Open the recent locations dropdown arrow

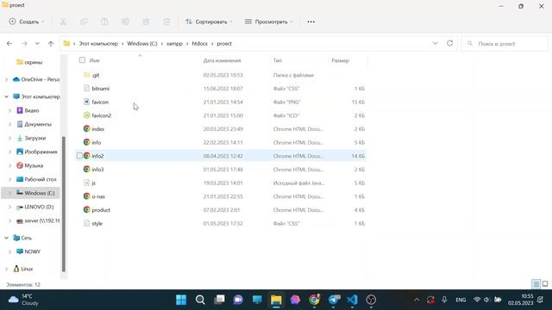pyautogui.click(x=37, y=44)
